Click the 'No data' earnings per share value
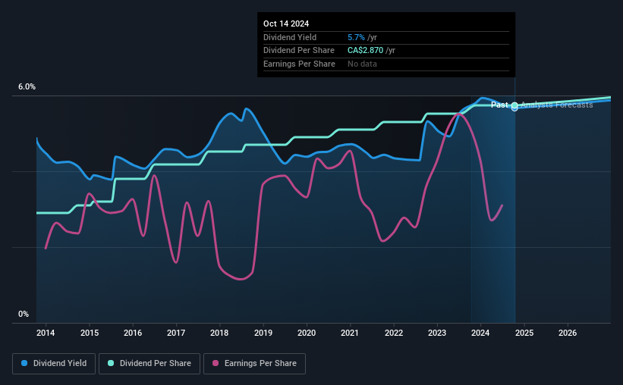This screenshot has height=385, width=623. 362,64
